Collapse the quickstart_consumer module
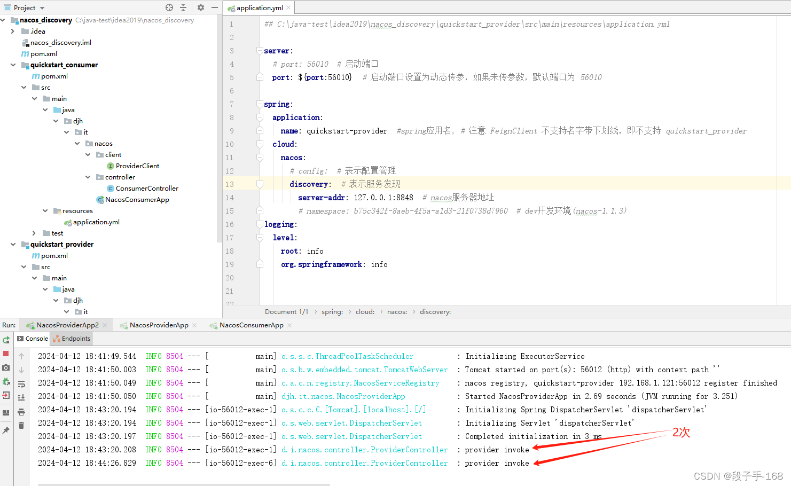 coord(13,65)
